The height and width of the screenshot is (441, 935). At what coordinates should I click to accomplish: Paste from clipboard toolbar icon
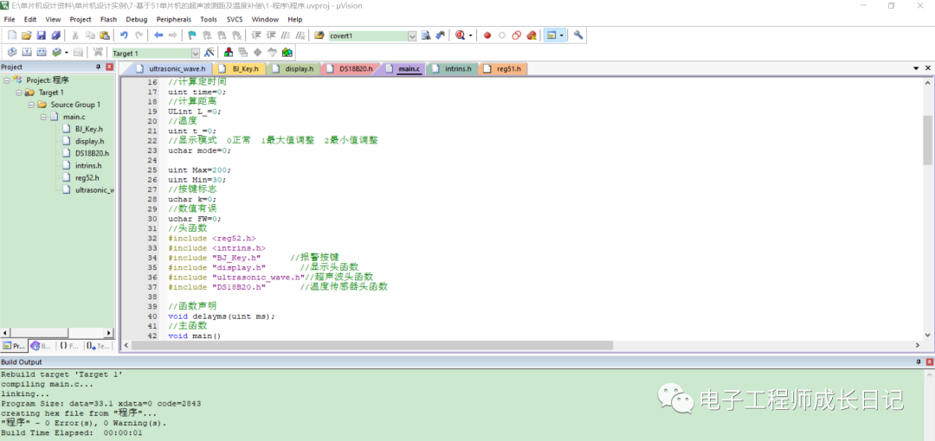point(105,35)
